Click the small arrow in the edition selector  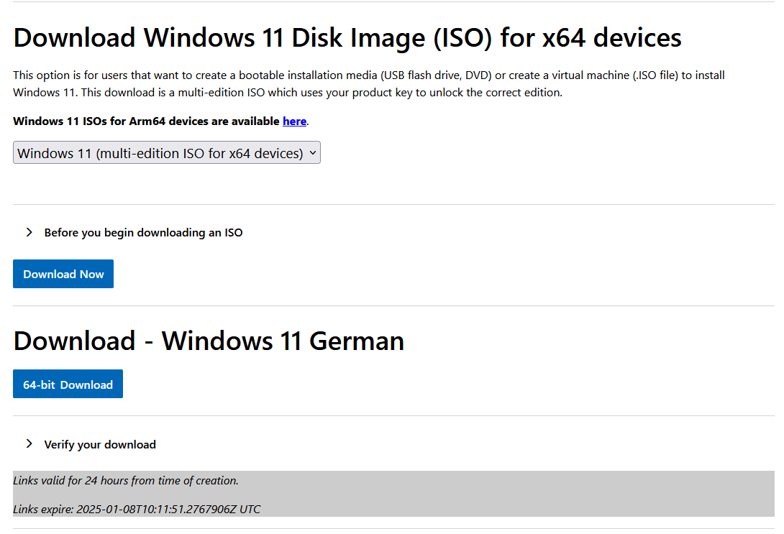(312, 153)
